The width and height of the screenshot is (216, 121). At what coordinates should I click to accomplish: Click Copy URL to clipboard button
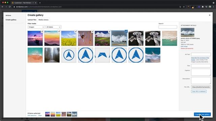click(x=199, y=91)
